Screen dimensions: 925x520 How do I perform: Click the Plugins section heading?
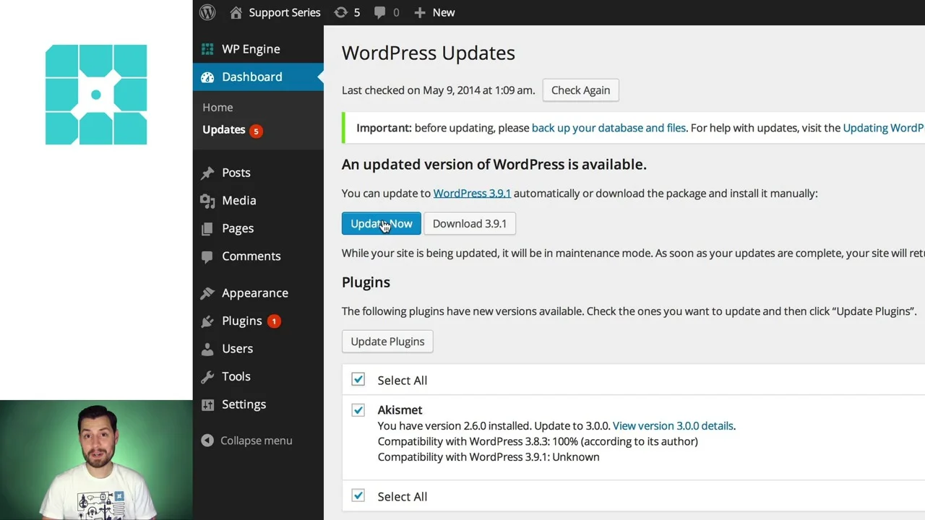pos(366,282)
